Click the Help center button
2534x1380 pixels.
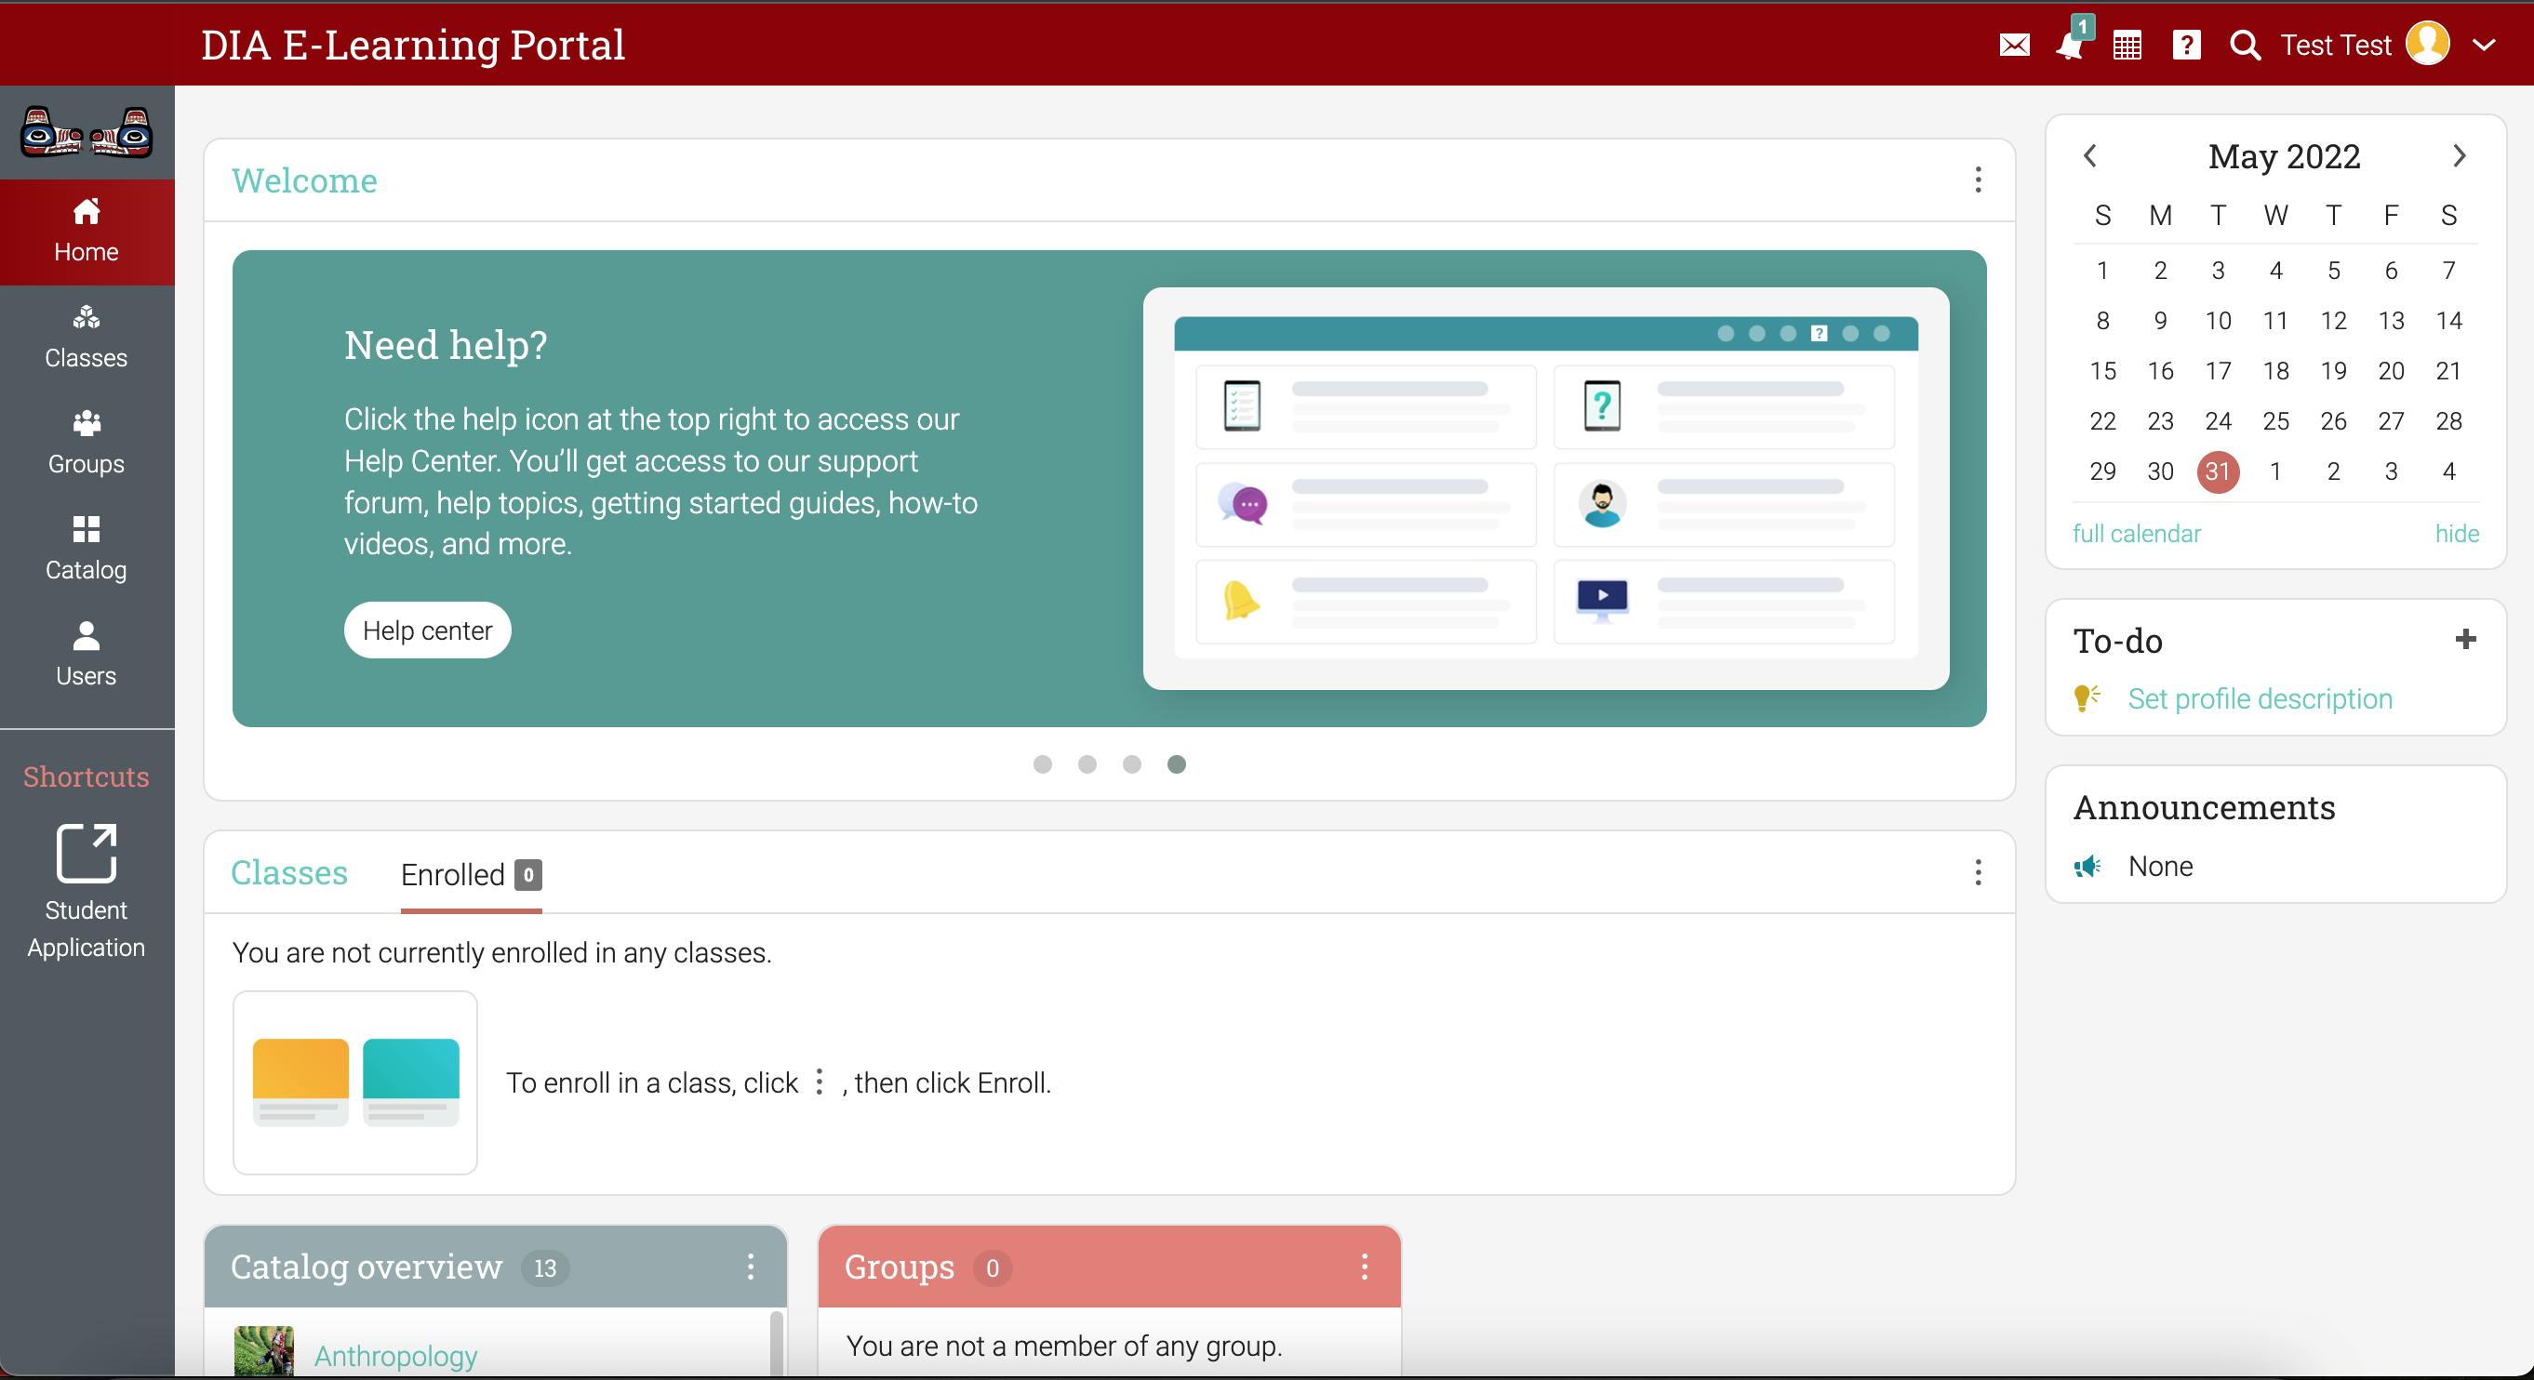tap(427, 630)
